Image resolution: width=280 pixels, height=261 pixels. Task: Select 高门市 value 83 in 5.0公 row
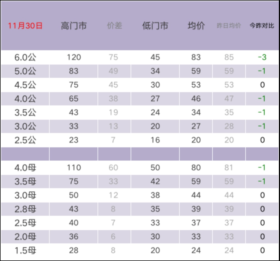point(74,71)
